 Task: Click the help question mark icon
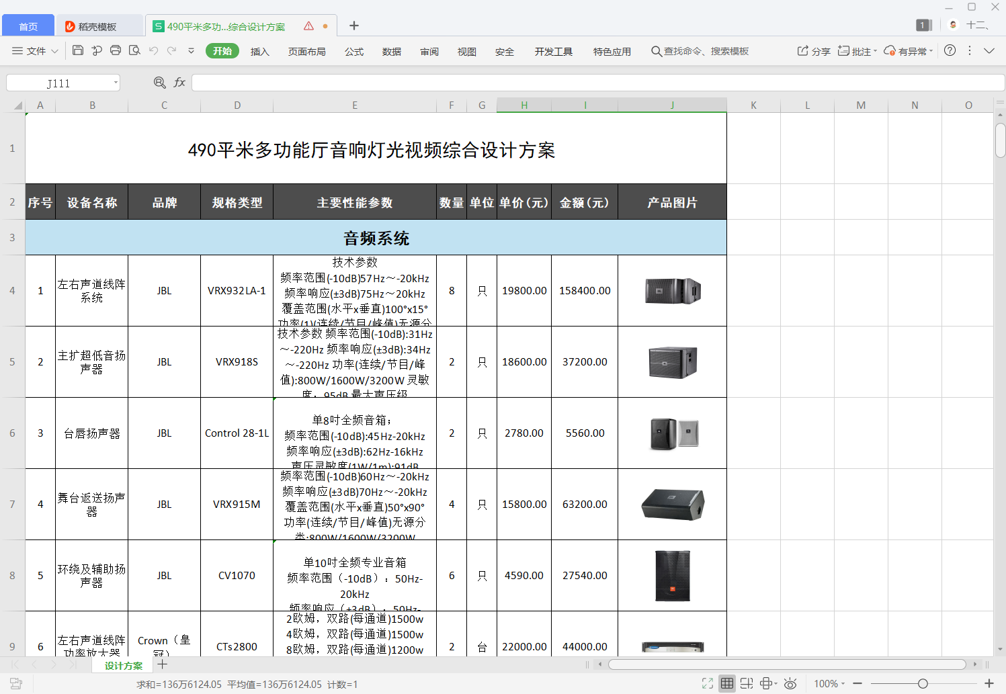tap(950, 50)
